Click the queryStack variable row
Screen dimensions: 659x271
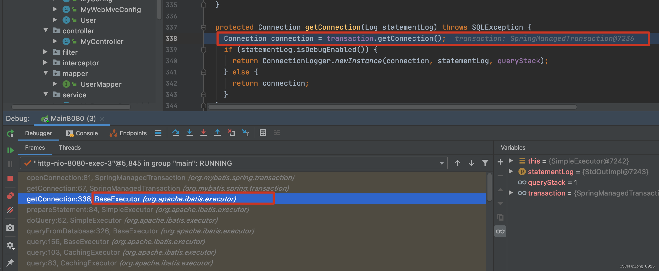(583, 182)
